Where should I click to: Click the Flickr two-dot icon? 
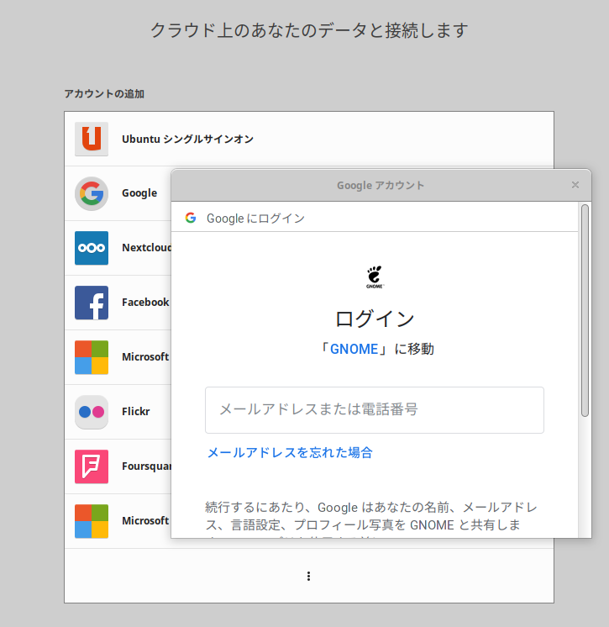[x=92, y=412]
